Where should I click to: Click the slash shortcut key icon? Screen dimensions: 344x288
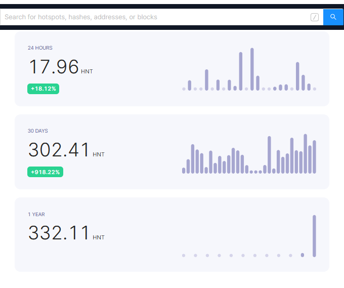pyautogui.click(x=314, y=17)
